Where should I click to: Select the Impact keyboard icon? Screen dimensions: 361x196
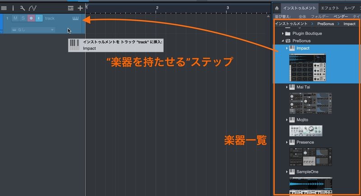click(292, 48)
